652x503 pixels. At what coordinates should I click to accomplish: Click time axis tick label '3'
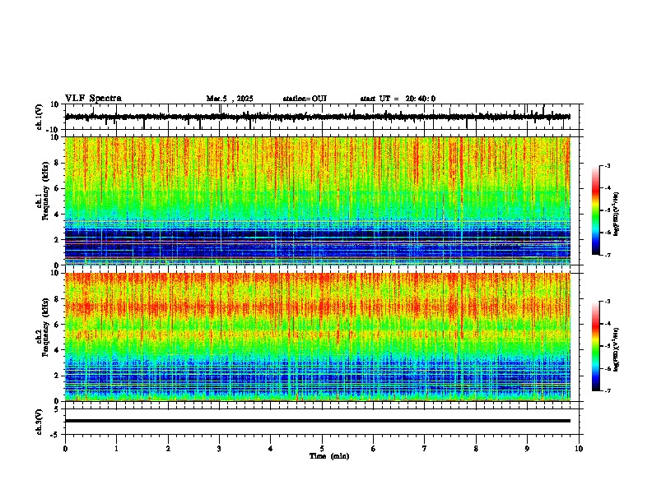click(x=219, y=449)
